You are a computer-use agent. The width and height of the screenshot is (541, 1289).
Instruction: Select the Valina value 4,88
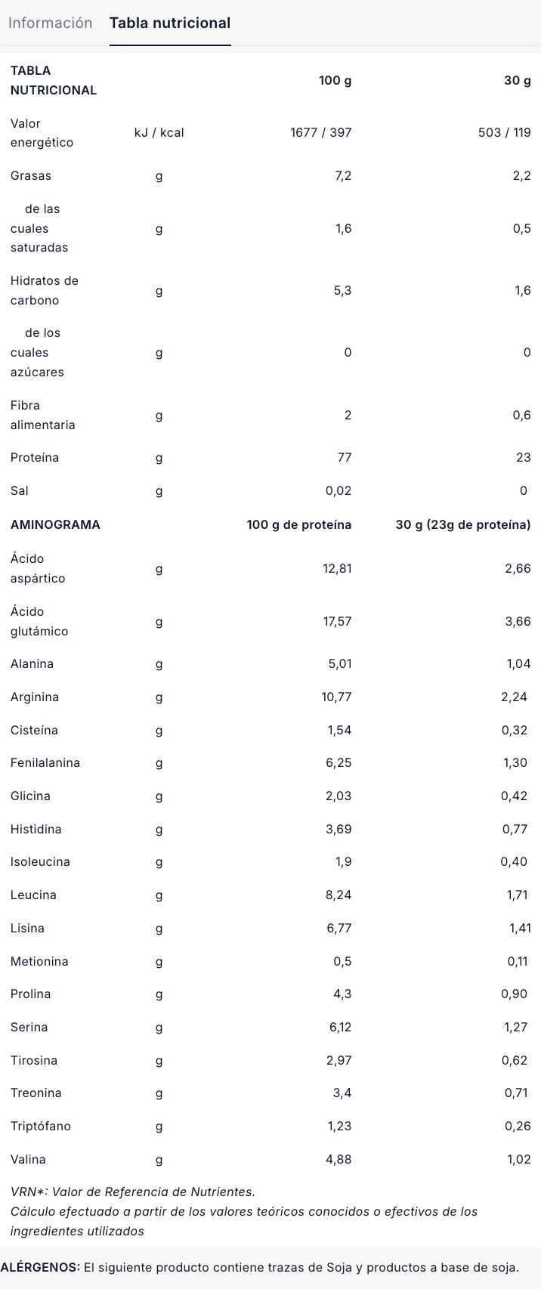click(x=339, y=1159)
